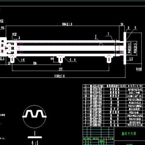Select the 20 dimension at top right
The image size is (145, 145).
point(122,24)
